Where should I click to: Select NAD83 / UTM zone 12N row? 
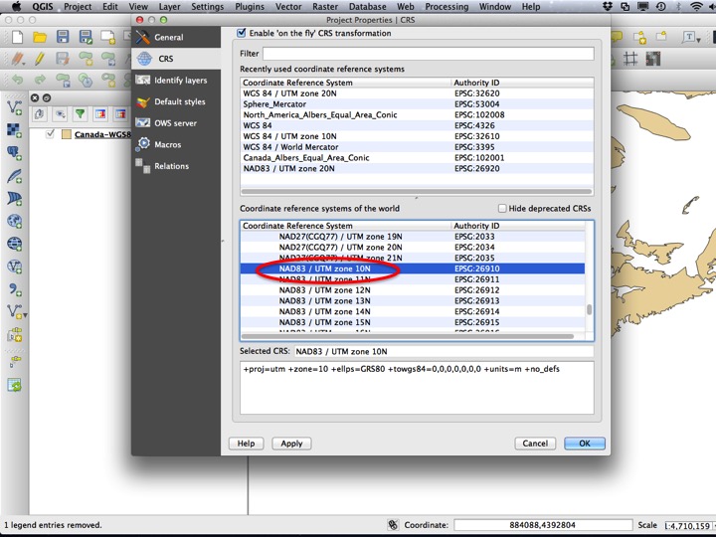413,290
